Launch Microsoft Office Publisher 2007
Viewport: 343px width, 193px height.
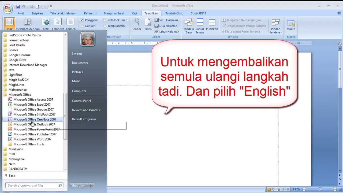pyautogui.click(x=35, y=134)
